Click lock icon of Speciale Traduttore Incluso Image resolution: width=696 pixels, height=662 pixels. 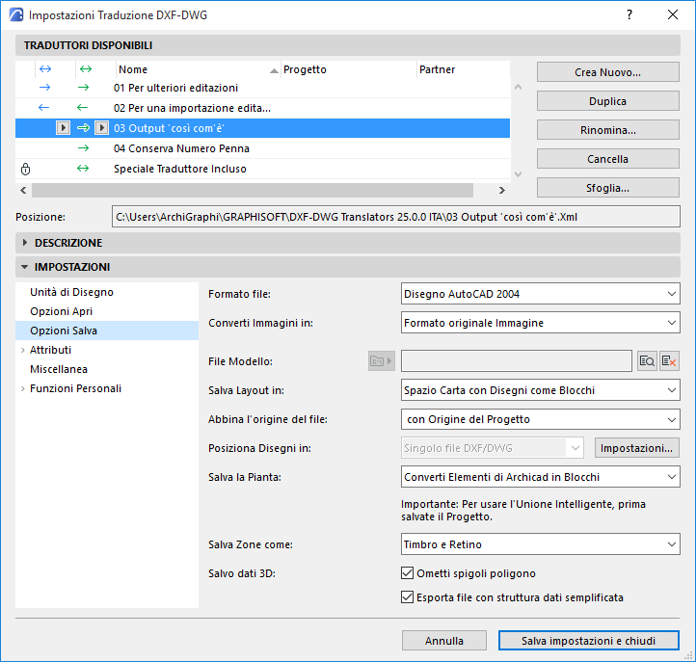tap(26, 169)
